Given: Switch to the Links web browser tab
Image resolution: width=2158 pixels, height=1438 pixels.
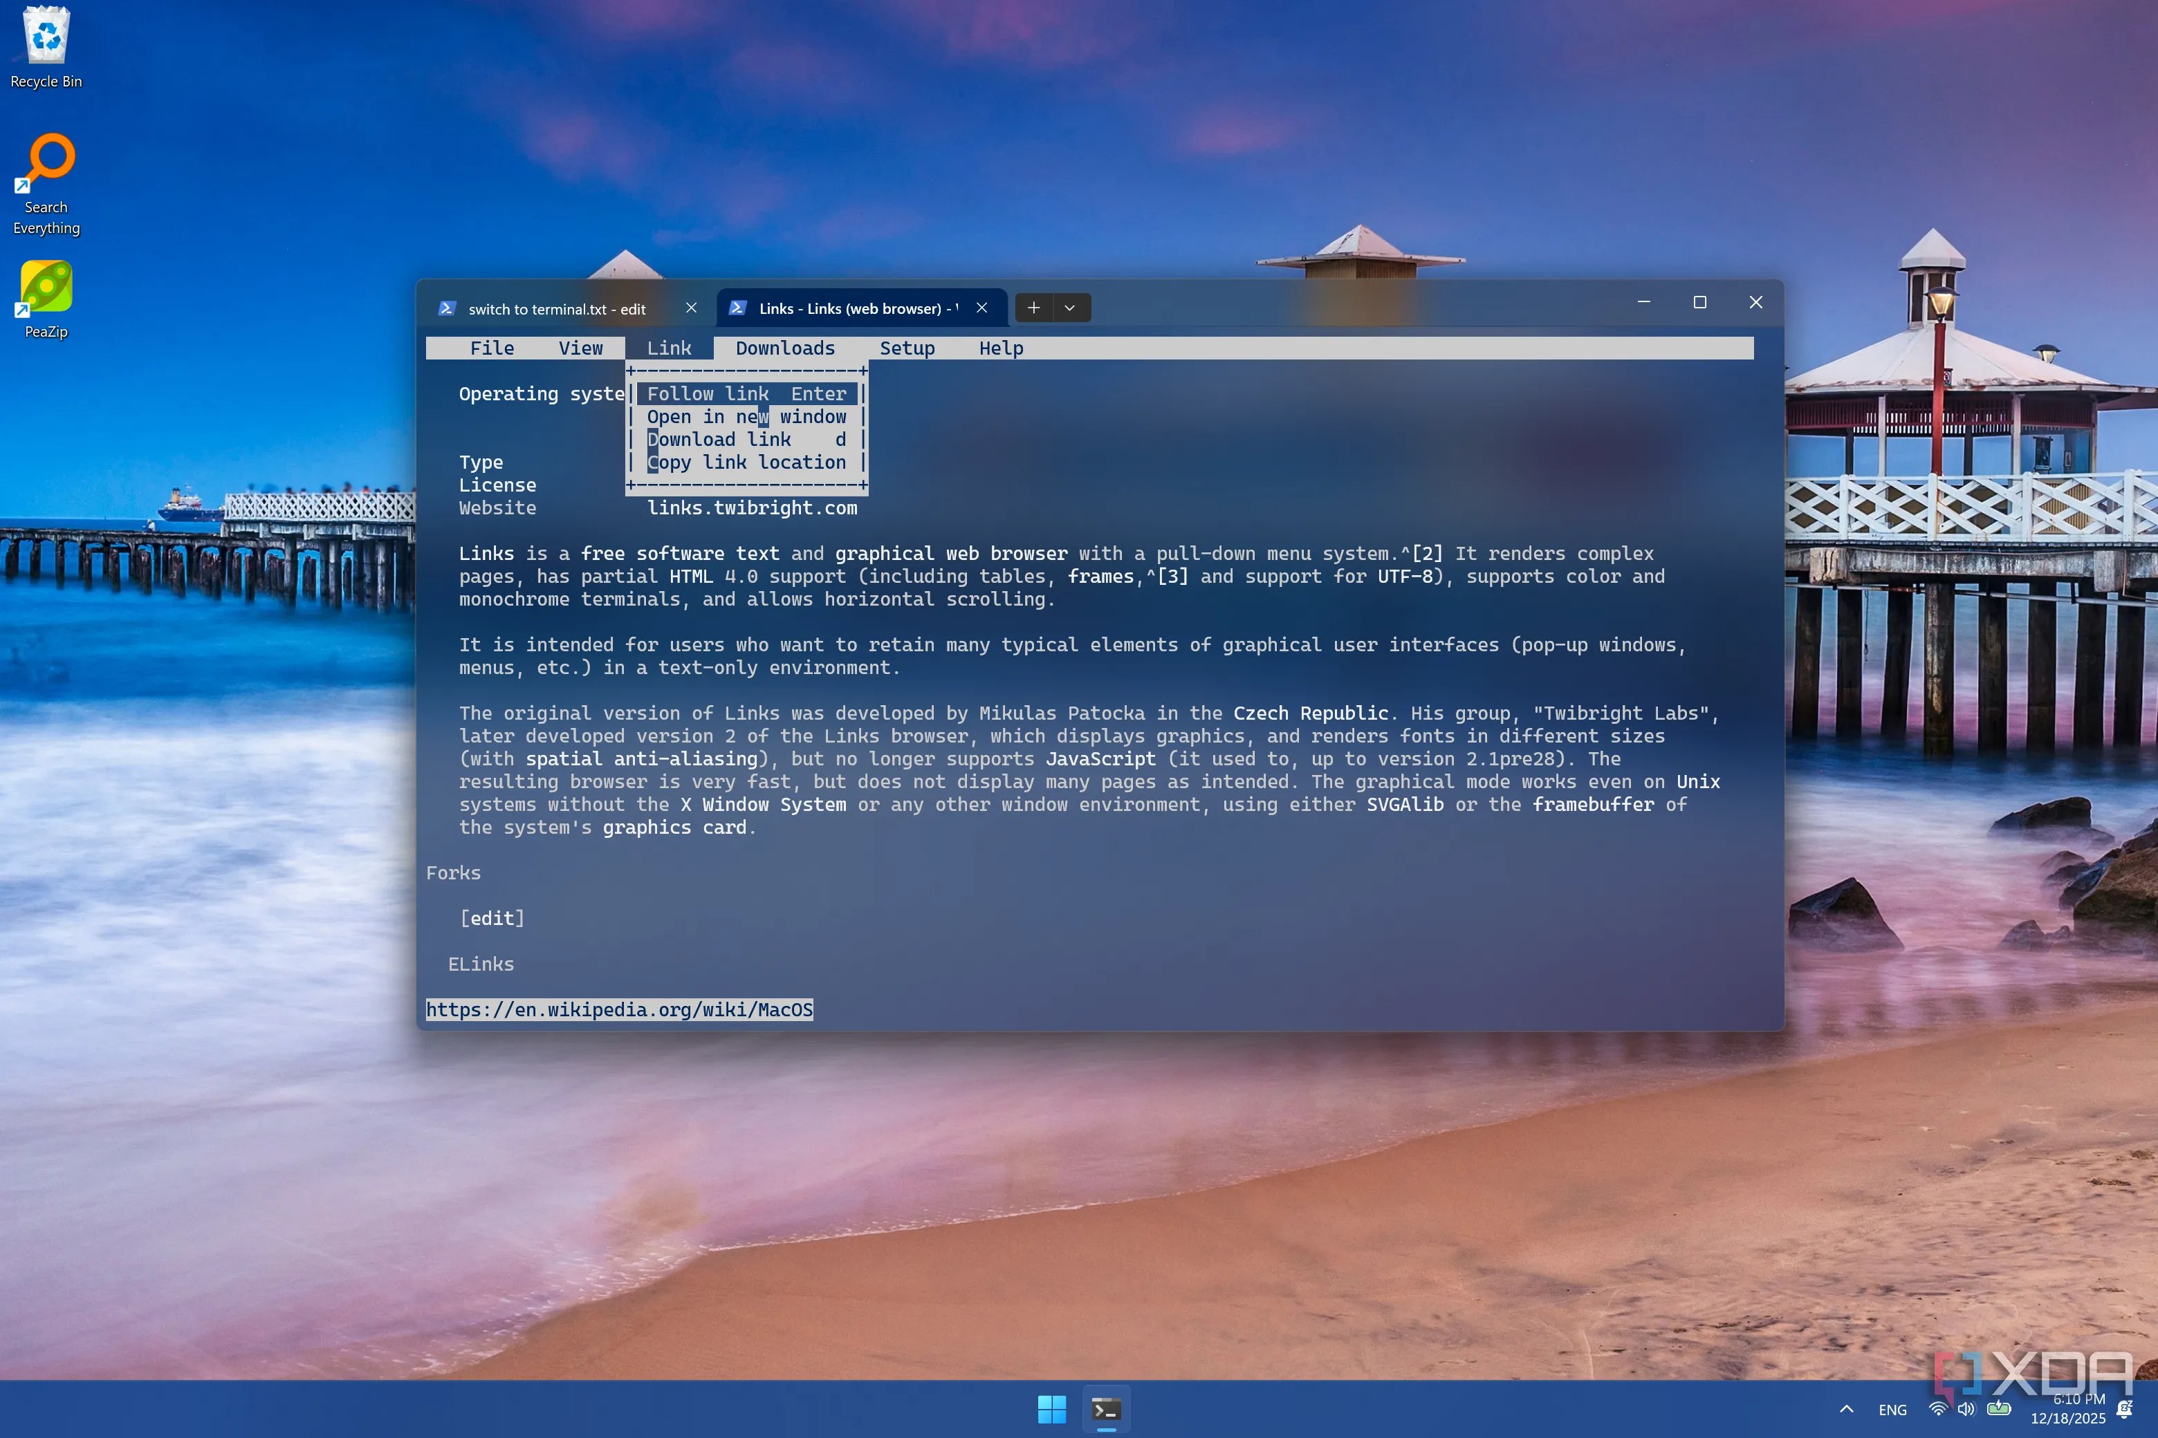Looking at the screenshot, I should (x=858, y=308).
